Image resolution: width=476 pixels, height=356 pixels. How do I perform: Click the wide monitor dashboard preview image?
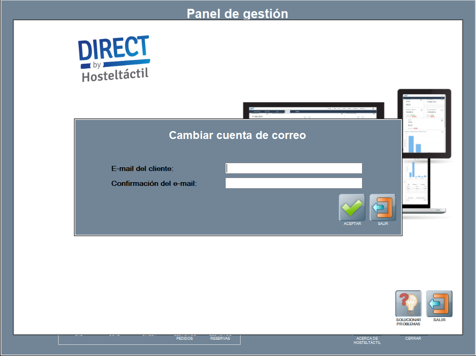[314, 111]
